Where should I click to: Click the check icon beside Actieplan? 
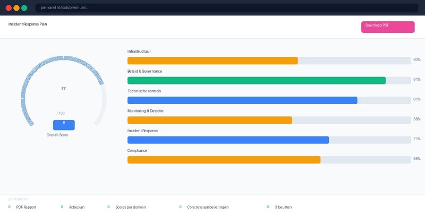click(x=62, y=207)
